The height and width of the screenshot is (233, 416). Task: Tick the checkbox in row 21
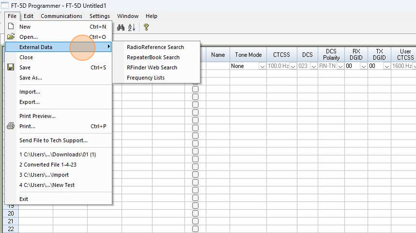[195, 221]
